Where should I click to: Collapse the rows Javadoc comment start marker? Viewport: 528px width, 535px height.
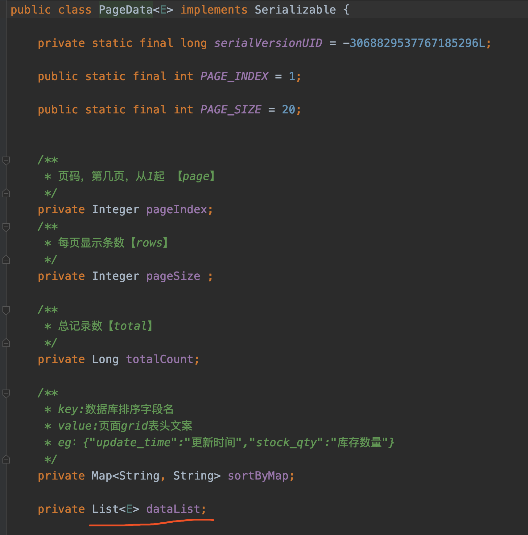pos(6,227)
